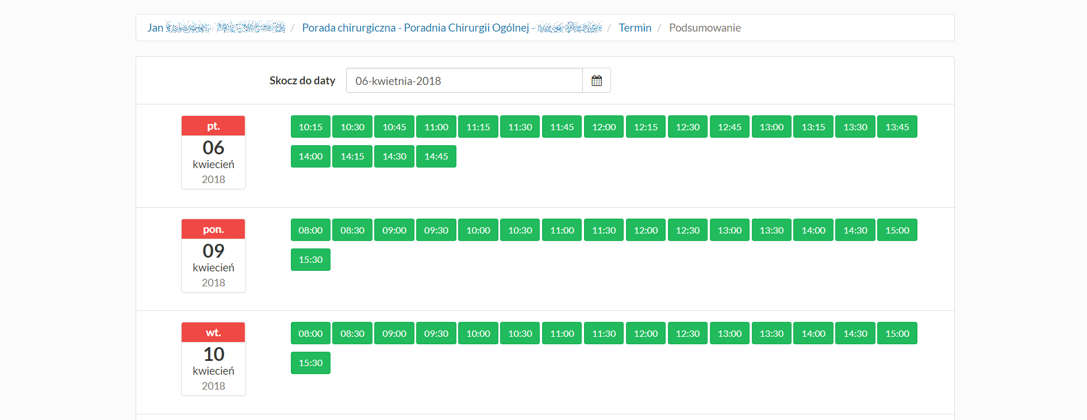Image resolution: width=1087 pixels, height=420 pixels.
Task: Book the 14:30 slot on Tuesday 10
Action: 855,333
